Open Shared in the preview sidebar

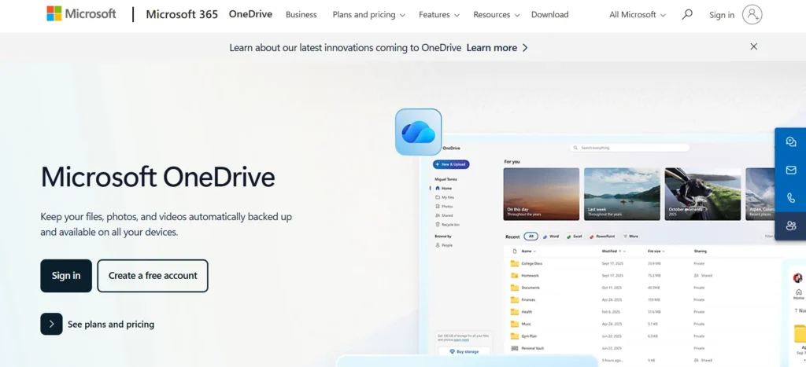[x=444, y=215]
